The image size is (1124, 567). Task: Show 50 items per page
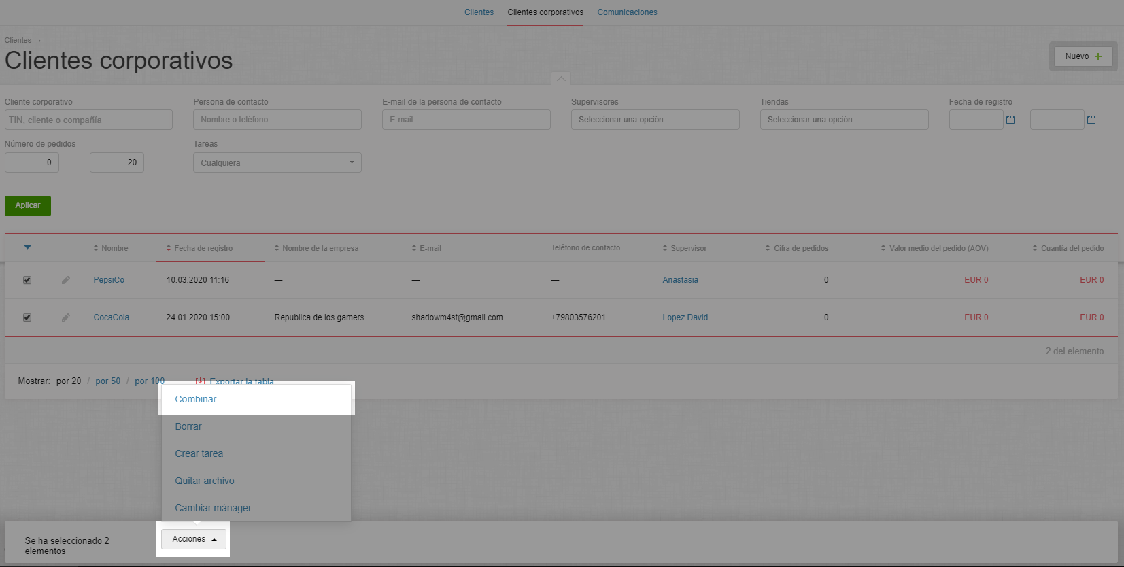[x=108, y=381]
